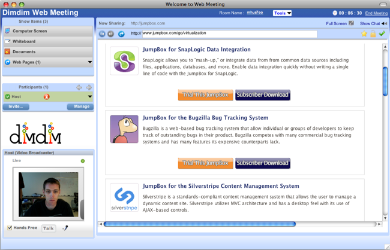Click the Host (Video Broadcaster) panel title

[x=29, y=153]
